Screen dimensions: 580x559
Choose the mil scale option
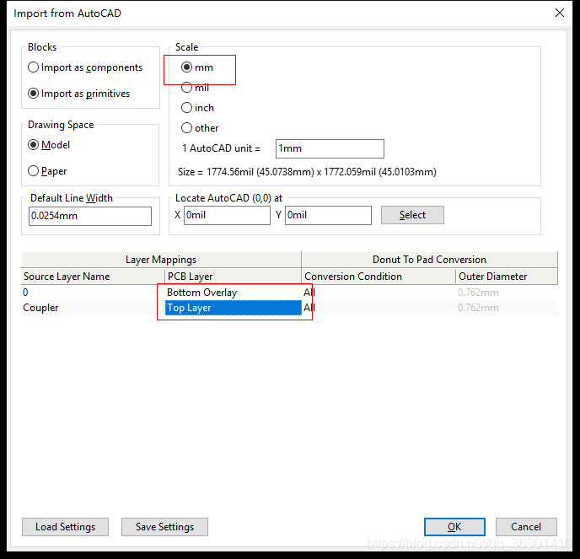point(187,88)
